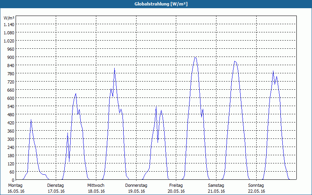Select the 900 y-axis label
Viewport: 312px width, 195px height.
coord(11,57)
